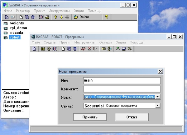This screenshot has height=135, width=187.
Task: Open Файл menu in ROBOT Programs window
Action: pos(36,42)
